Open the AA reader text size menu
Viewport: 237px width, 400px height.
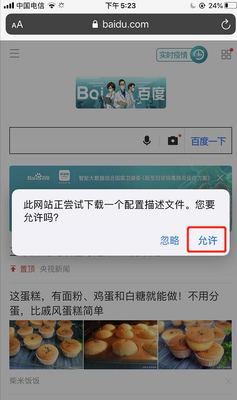coord(17,25)
